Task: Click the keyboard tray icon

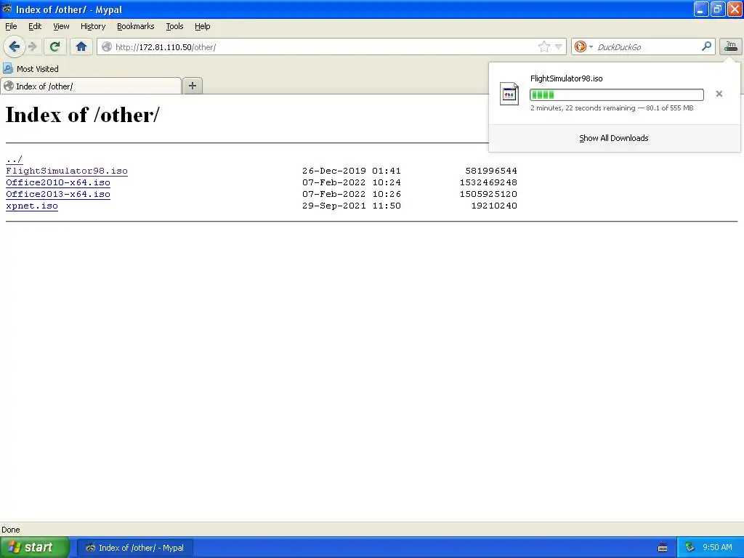Action: pos(663,548)
